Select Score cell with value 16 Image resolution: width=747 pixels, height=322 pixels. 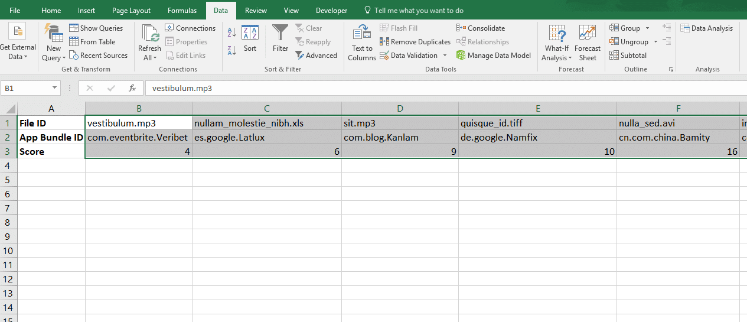pos(678,151)
